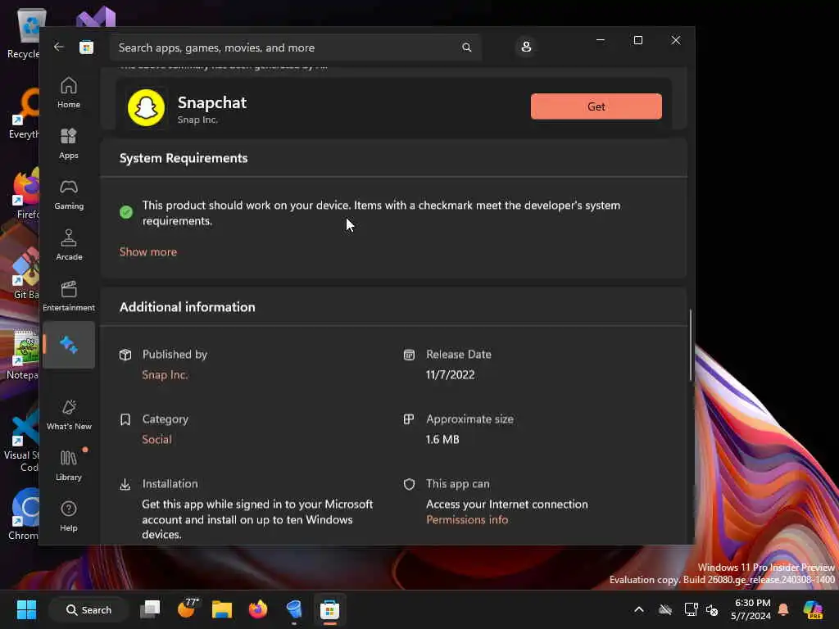Click the 1.6 MB size value
The image size is (839, 629).
click(x=442, y=439)
